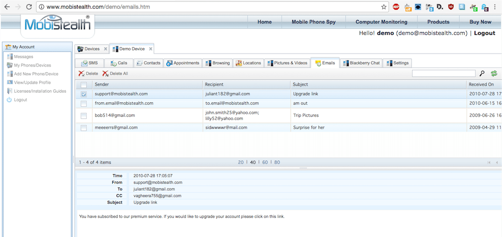Open the Chrome three-dot menu
This screenshot has height=237, width=502.
495,7
